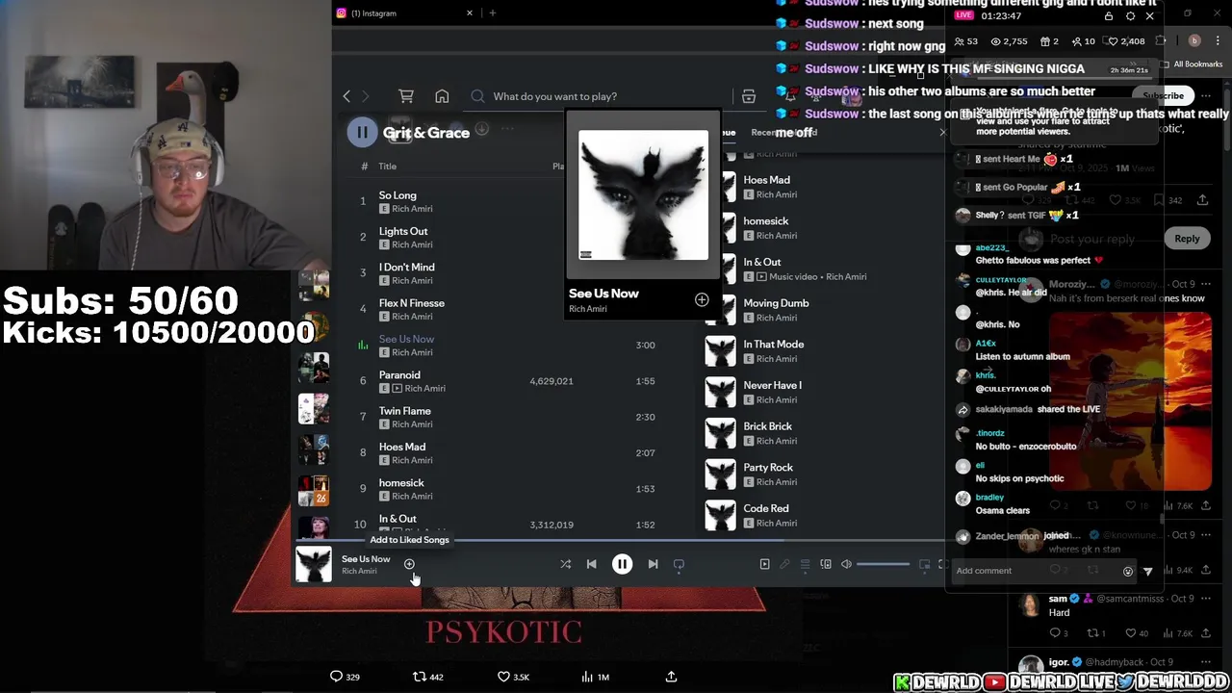Open live overlay settings gear
Viewport: 1232px width, 693px height.
pyautogui.click(x=1130, y=16)
